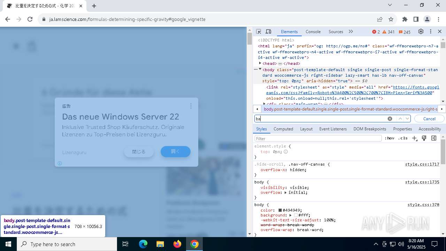
Task: Expand the collapsed head ellipsis
Action: 280,63
